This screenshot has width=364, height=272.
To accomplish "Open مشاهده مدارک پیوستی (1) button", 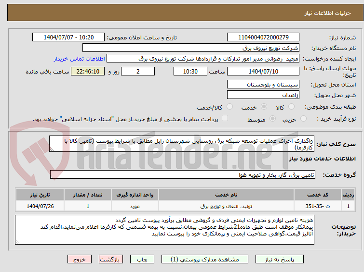I will 205,260.
